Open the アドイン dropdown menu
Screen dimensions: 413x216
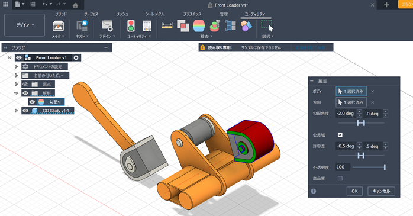point(107,36)
